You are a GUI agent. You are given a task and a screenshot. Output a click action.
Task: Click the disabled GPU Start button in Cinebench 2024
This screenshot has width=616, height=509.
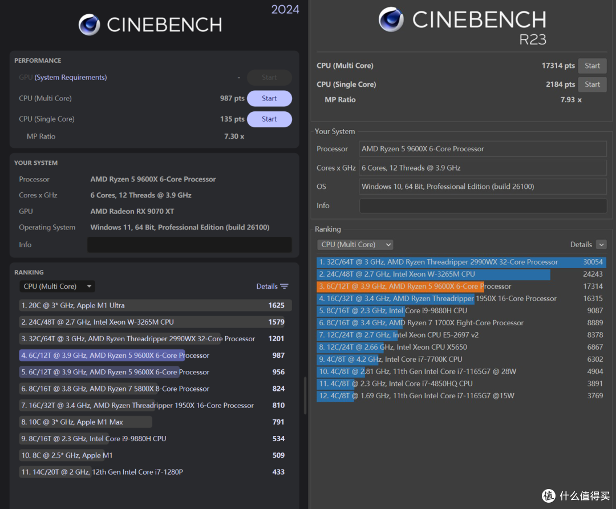[x=269, y=78]
